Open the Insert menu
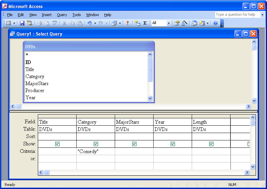267x189 pixels. tap(47, 15)
